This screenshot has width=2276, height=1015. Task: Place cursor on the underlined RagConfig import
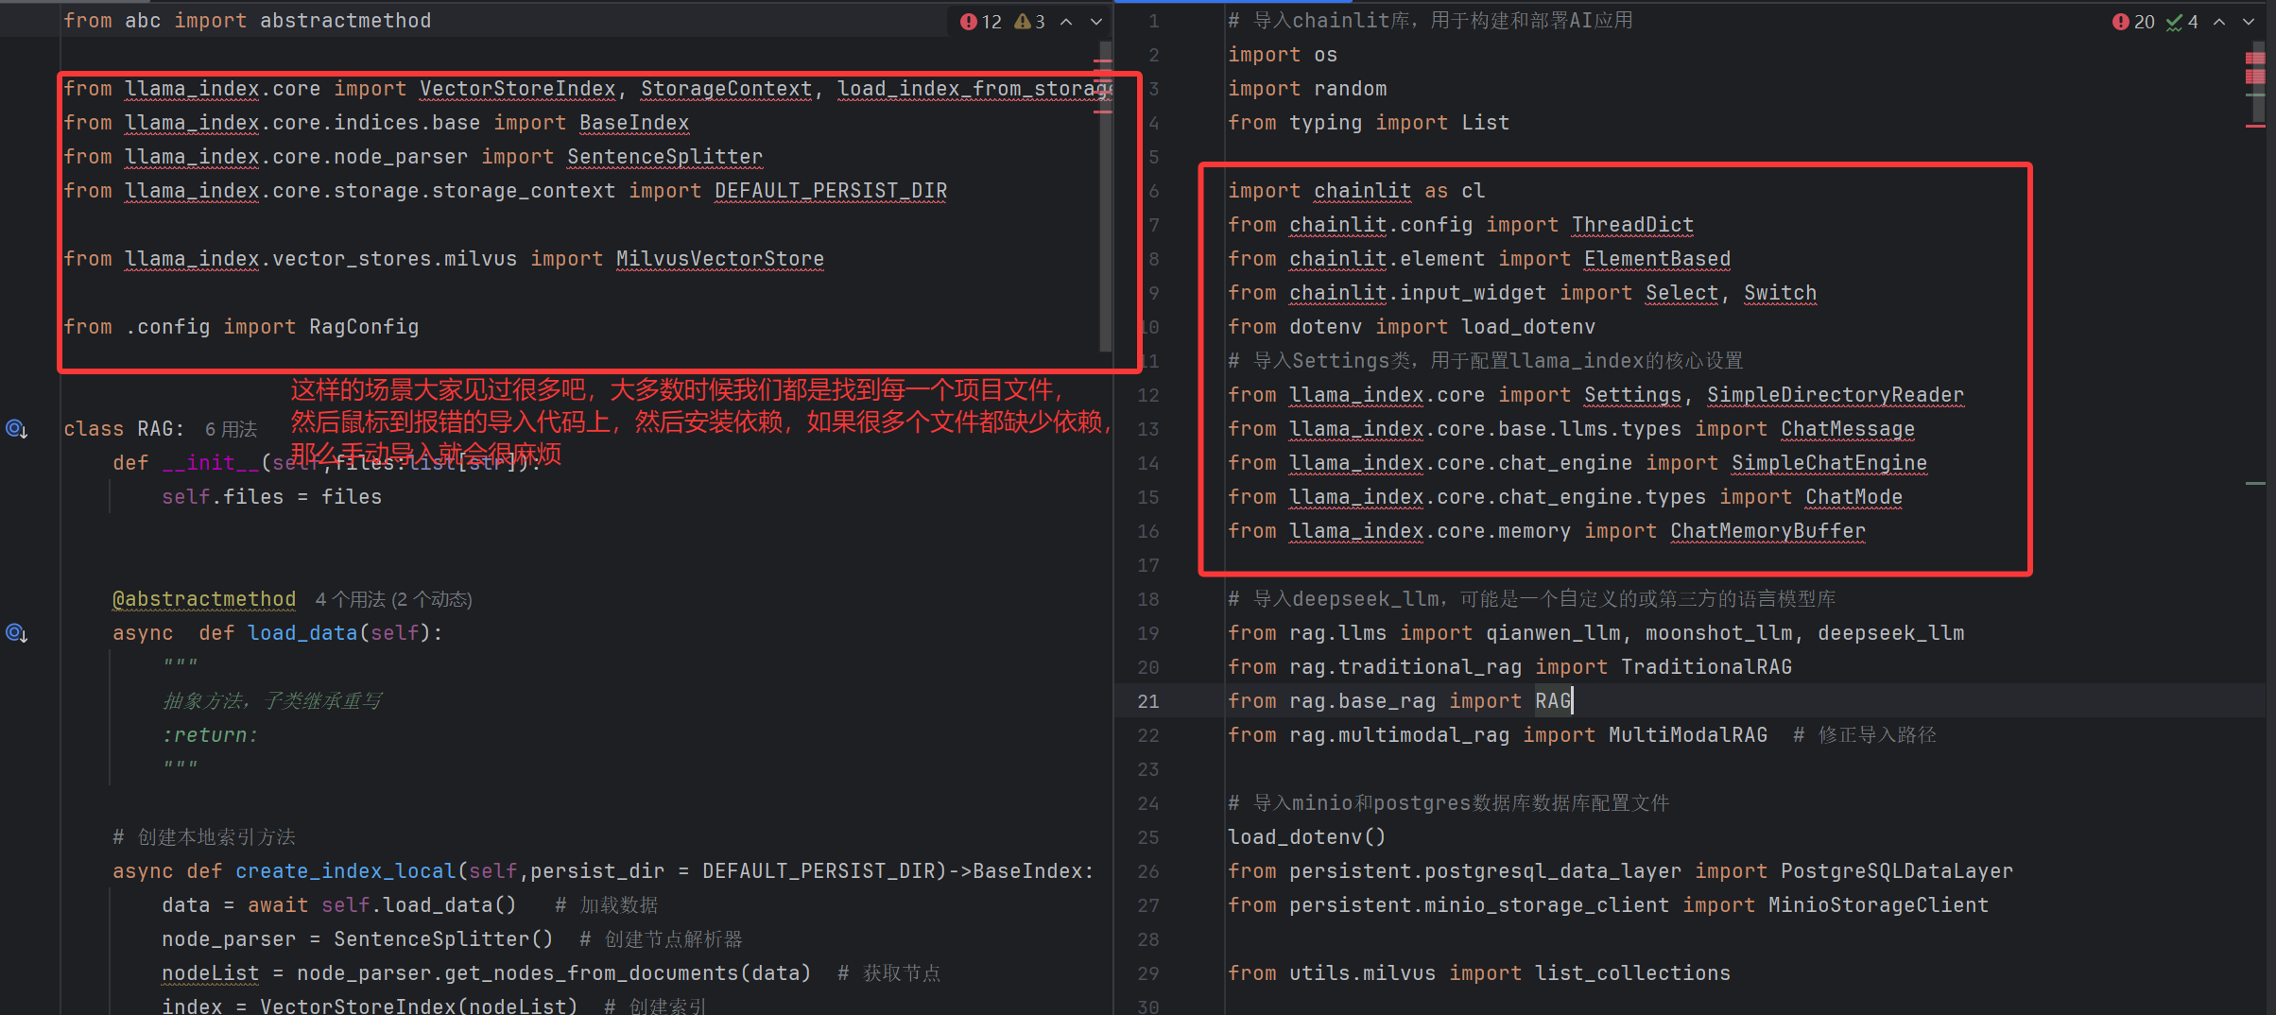364,326
